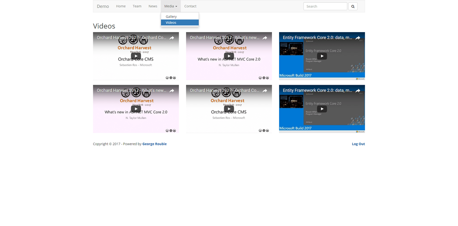
Task: Open the Team page
Action: 137,6
